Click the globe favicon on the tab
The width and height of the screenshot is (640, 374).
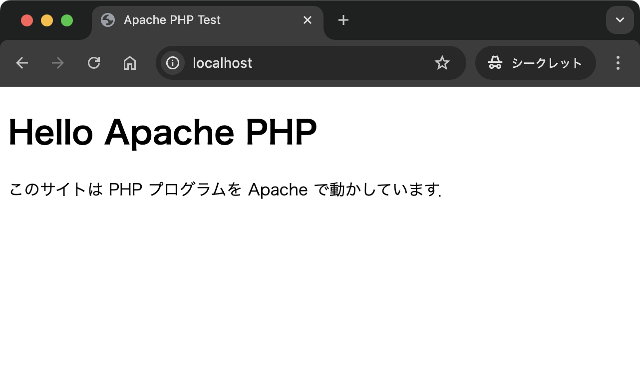(108, 20)
